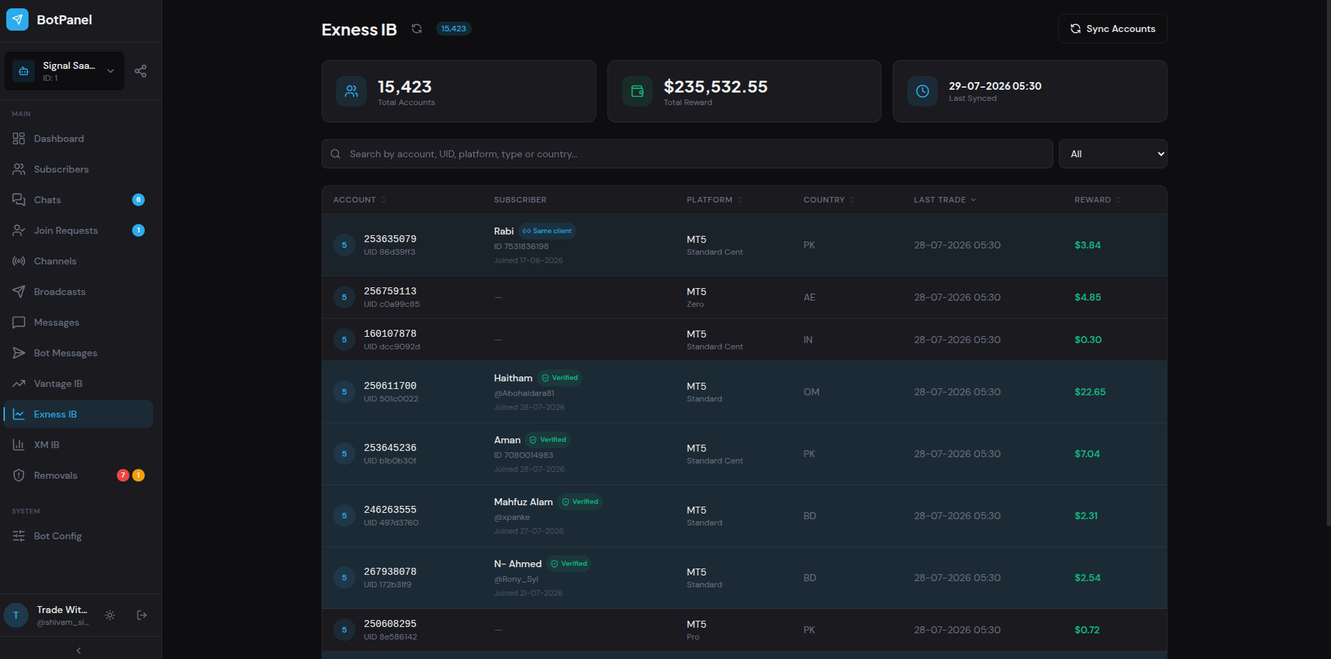Sort by Last Trade column header
This screenshot has width=1331, height=659.
click(x=945, y=200)
